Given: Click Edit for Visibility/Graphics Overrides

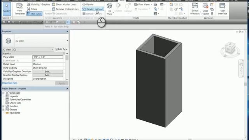Looking at the screenshot, I should (47, 72).
